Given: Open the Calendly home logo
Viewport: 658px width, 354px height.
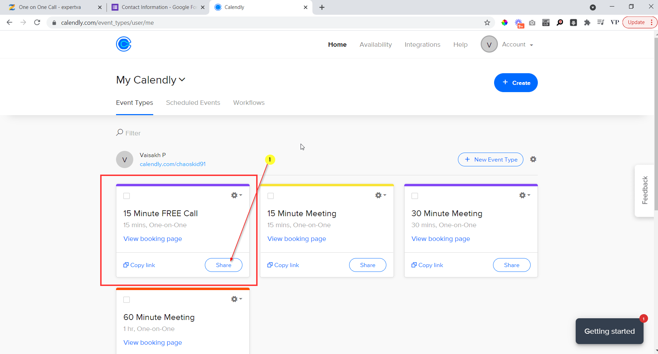Looking at the screenshot, I should [x=124, y=44].
